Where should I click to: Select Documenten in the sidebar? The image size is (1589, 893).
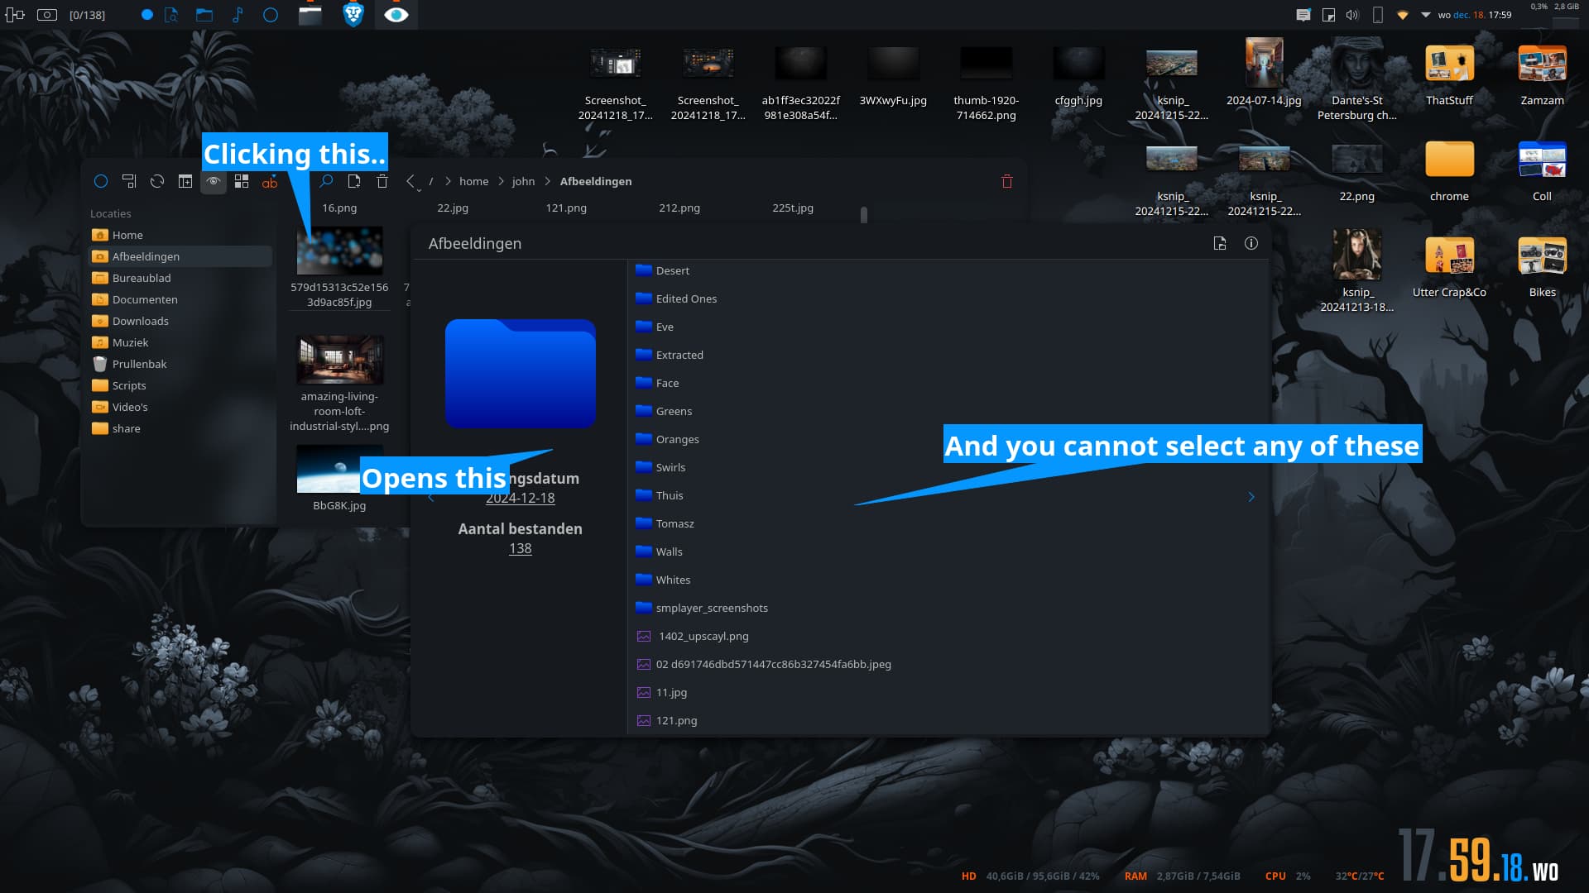[x=180, y=299]
